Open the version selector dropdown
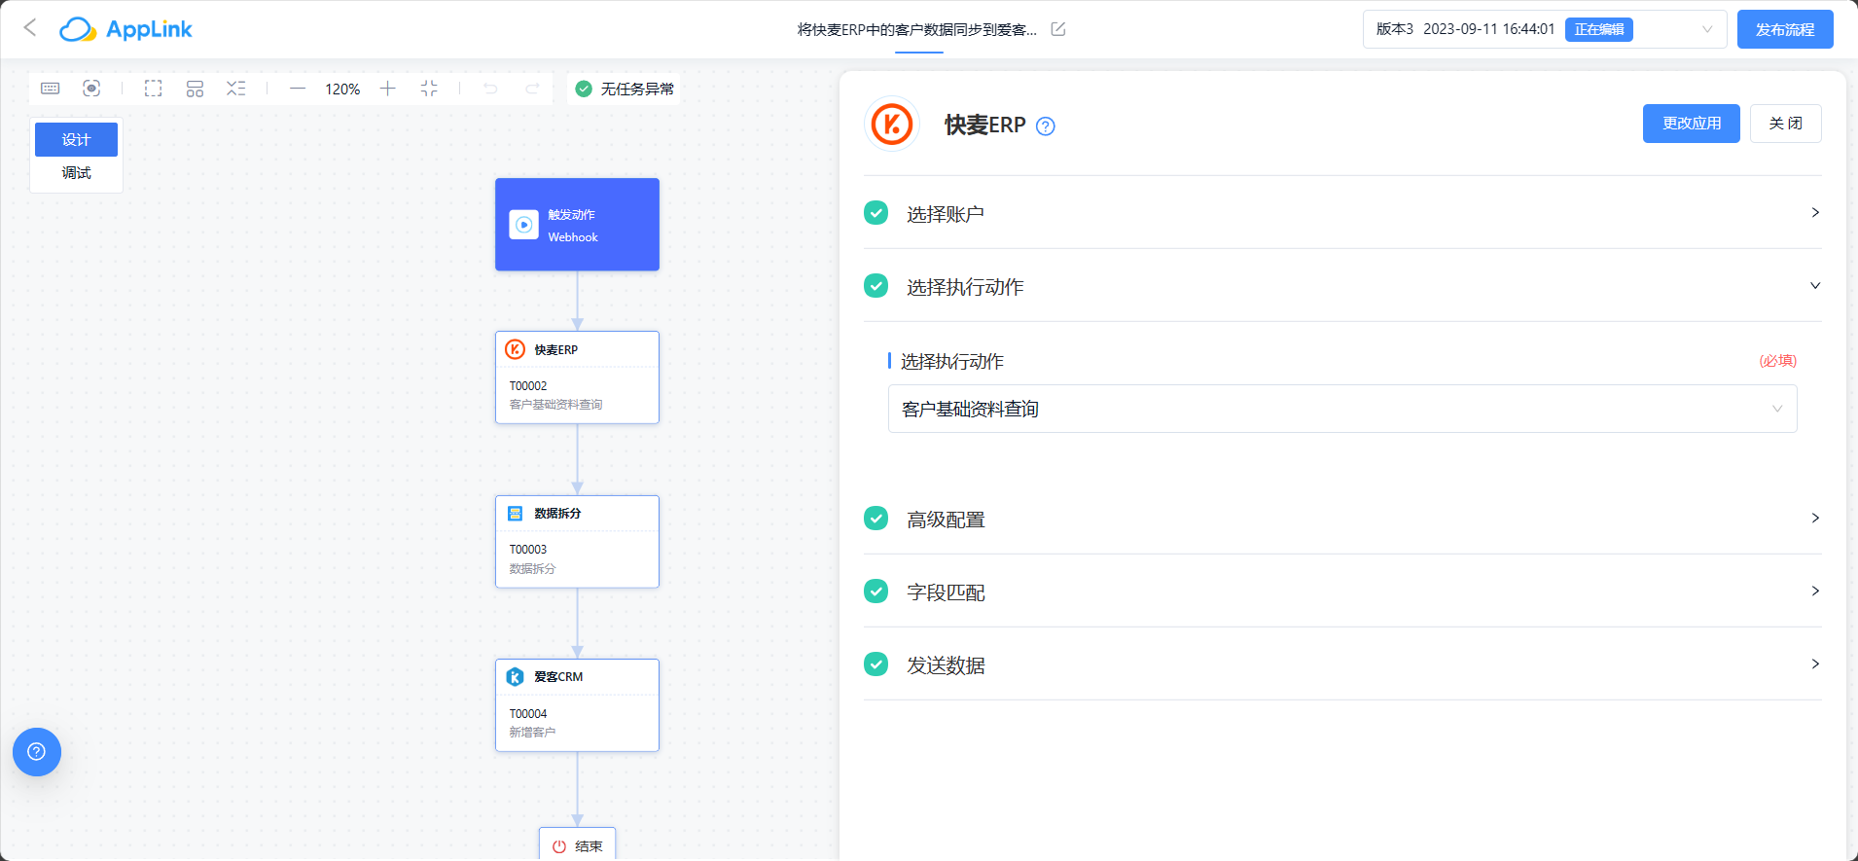1858x861 pixels. pos(1545,29)
